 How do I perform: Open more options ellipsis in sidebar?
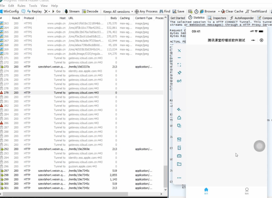coord(179,178)
